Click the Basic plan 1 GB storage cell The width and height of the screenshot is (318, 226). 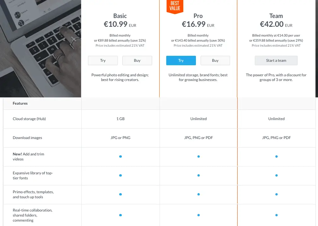[121, 119]
